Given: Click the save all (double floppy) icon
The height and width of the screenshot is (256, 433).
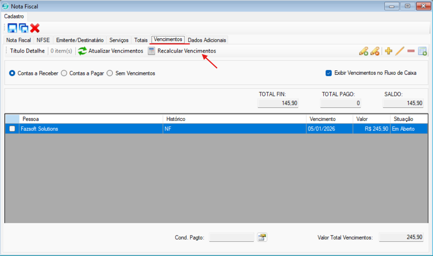Looking at the screenshot, I should tap(24, 28).
